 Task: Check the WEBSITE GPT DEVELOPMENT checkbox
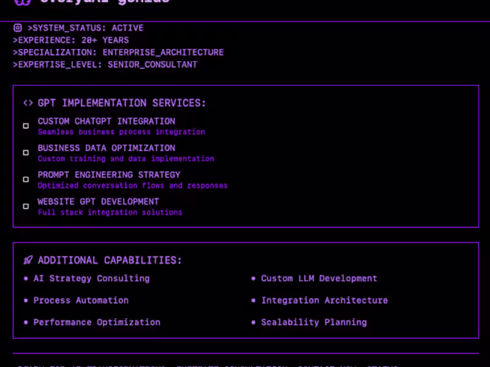point(26,206)
